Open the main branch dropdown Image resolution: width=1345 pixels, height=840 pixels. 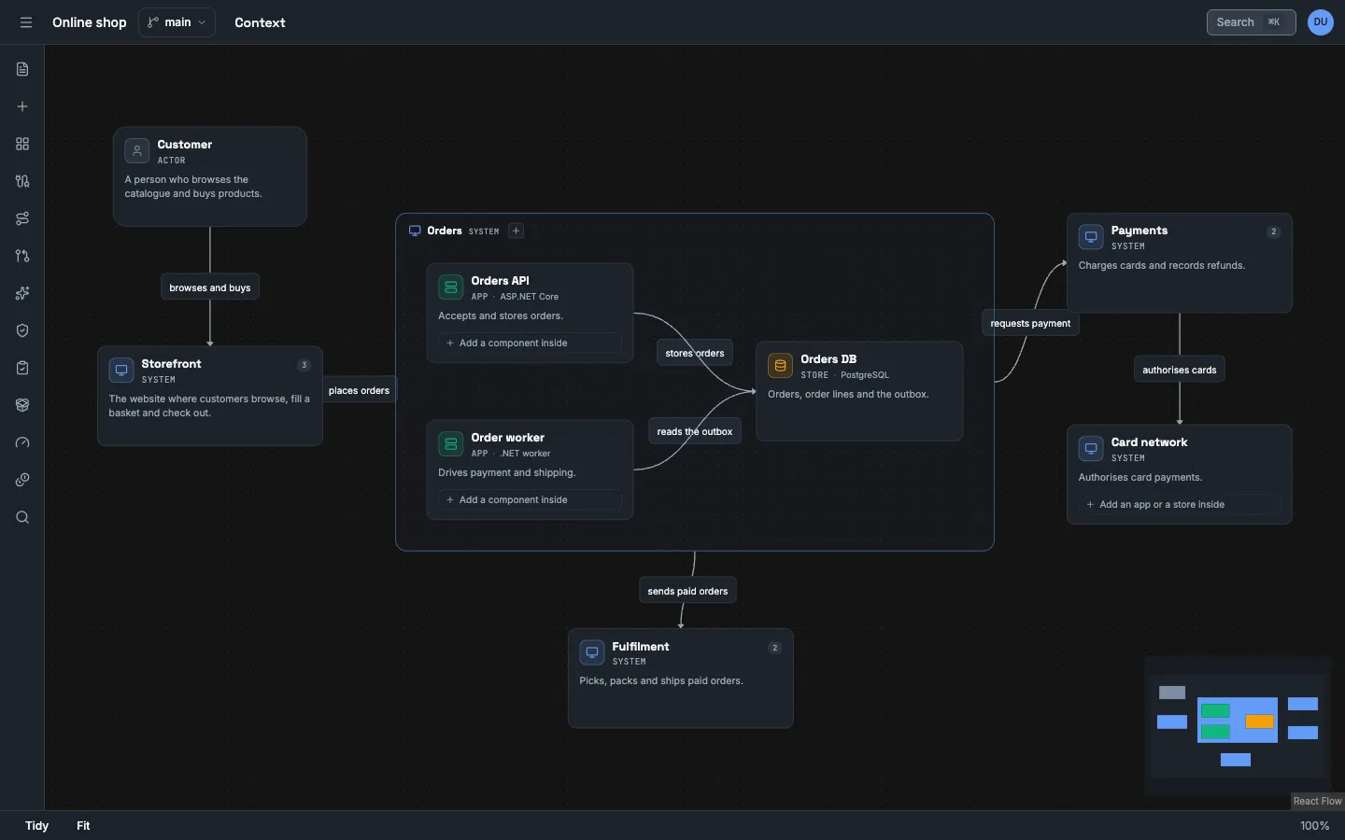point(177,22)
